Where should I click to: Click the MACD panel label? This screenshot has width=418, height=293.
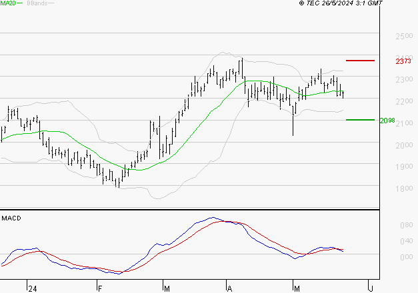pos(11,218)
